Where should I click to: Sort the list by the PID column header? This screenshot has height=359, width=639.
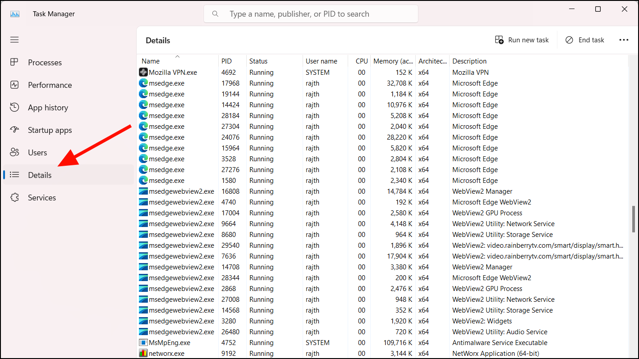coord(232,61)
